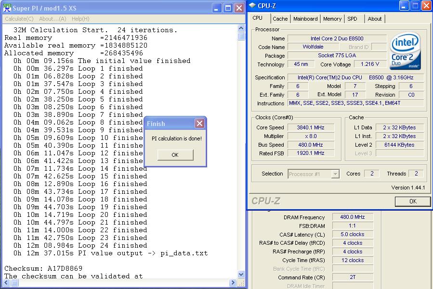Switch to the Memory tab
Image resolution: width=433 pixels, height=289 pixels.
tap(332, 19)
